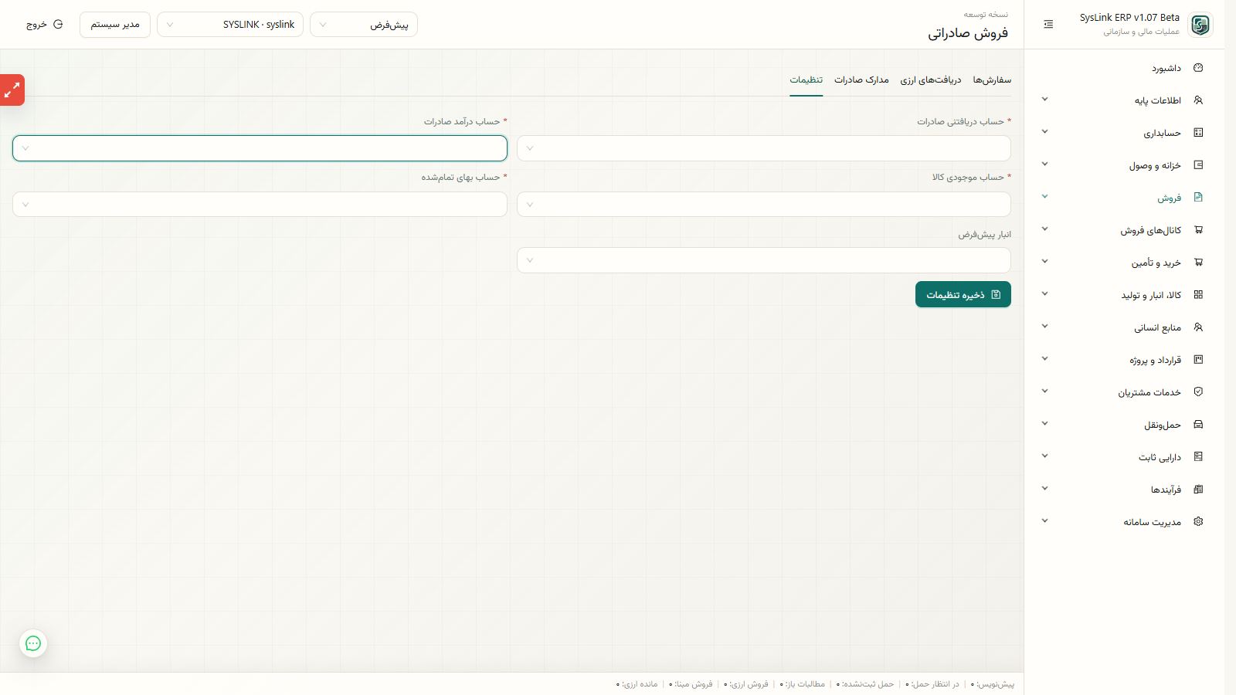Image resolution: width=1236 pixels, height=695 pixels.
Task: Click حمل ثبت‌نشده status entry
Action: 865,684
